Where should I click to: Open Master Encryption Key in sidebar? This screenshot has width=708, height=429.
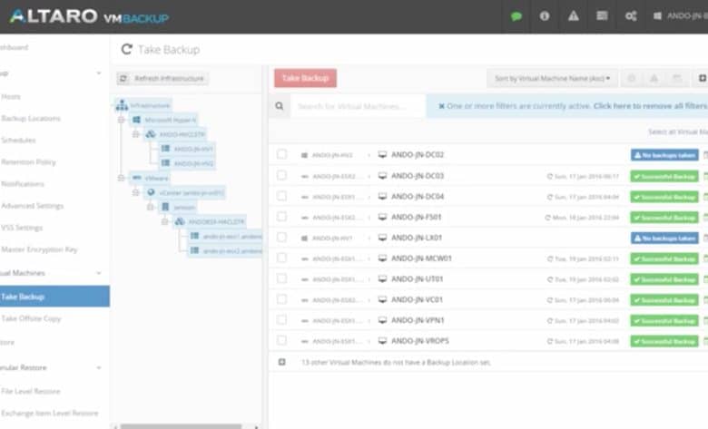pyautogui.click(x=39, y=249)
